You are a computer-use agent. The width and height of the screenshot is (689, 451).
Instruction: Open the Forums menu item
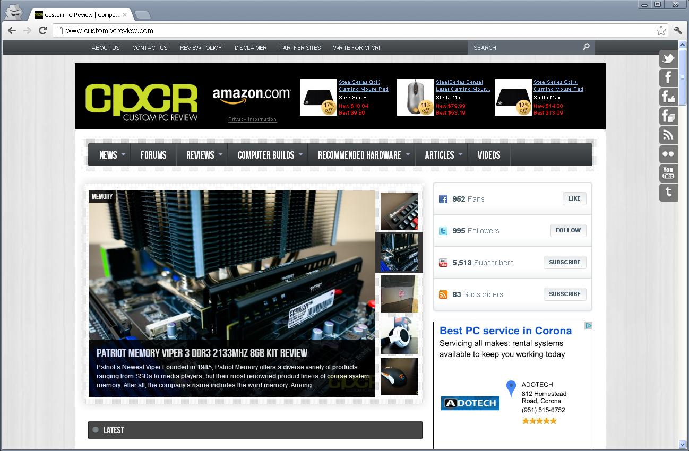pos(153,155)
